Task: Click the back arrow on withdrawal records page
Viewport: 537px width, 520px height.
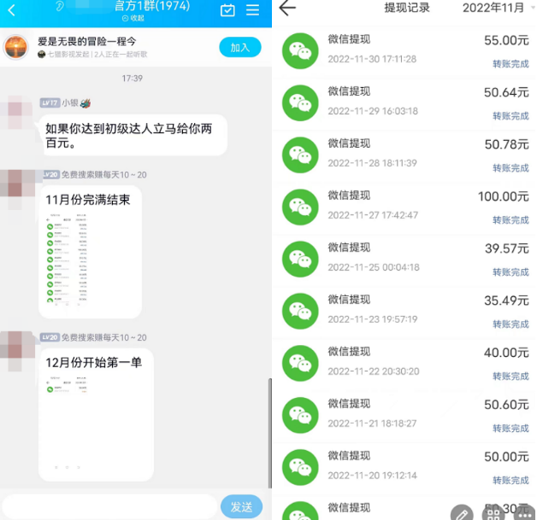Action: pos(287,9)
